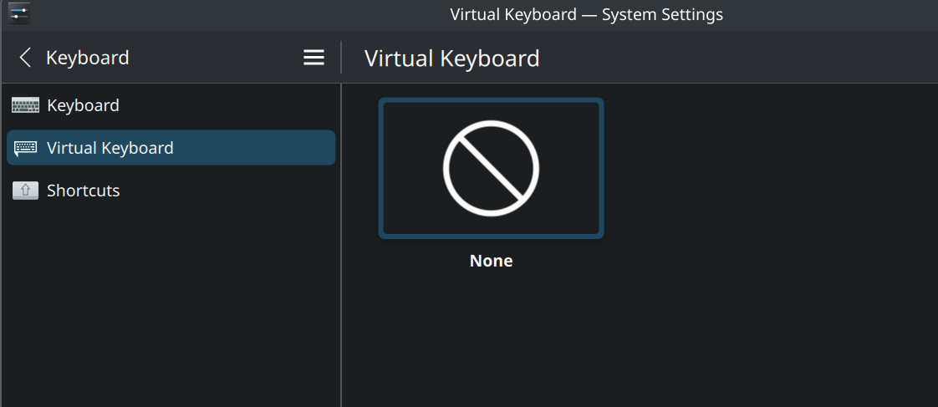938x407 pixels.
Task: Click the Keyboard title beside the back arrow
Action: (x=87, y=58)
